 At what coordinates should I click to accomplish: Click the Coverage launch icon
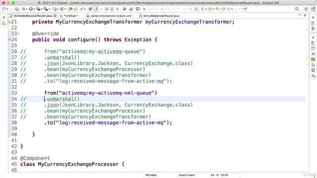point(38,9)
